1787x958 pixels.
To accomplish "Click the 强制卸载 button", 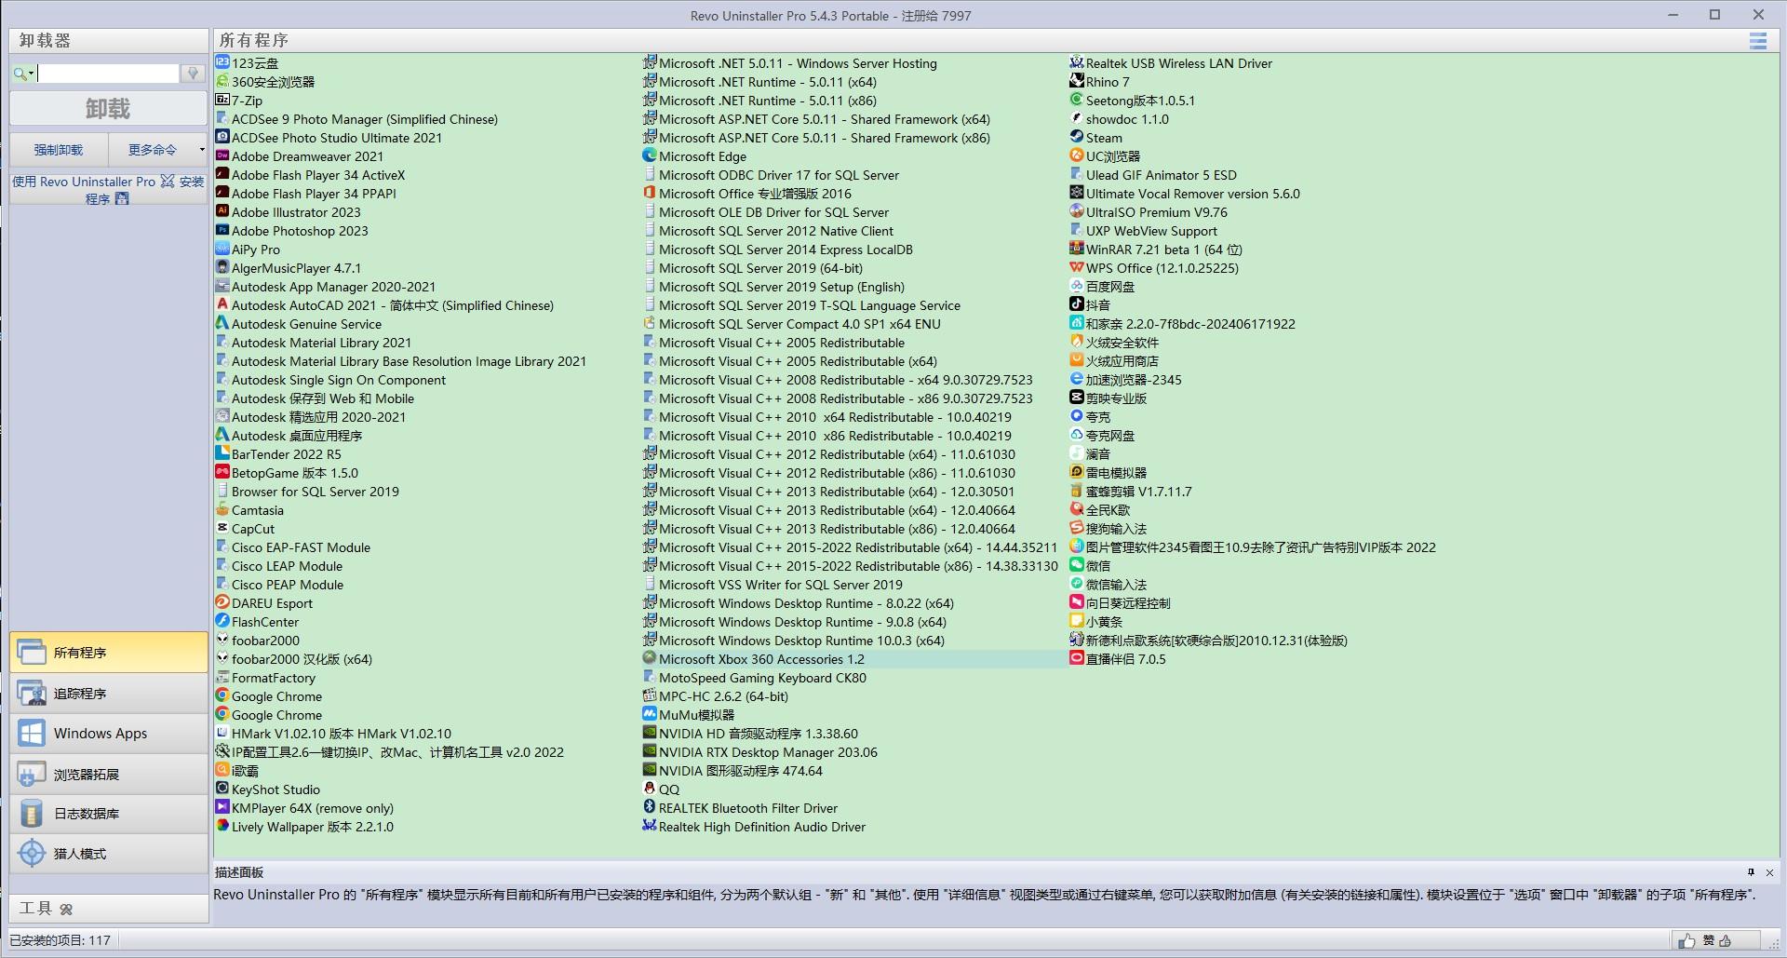I will [59, 150].
